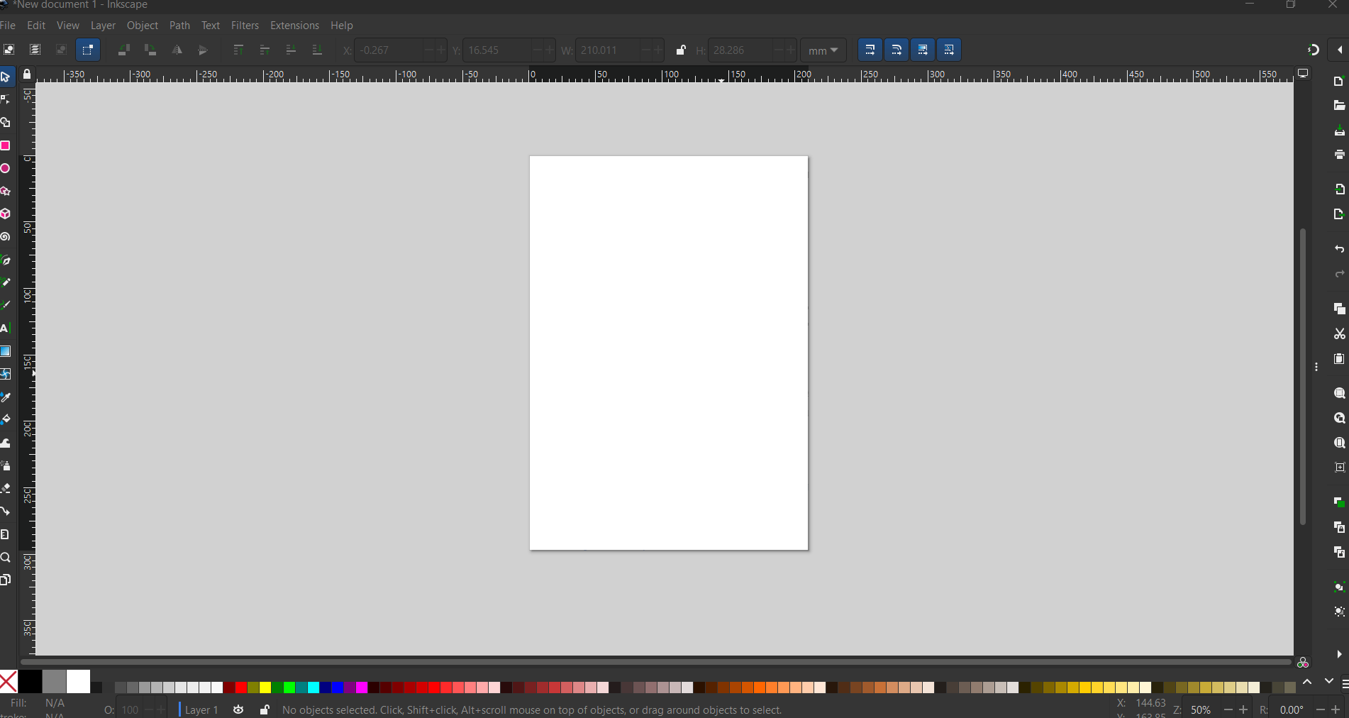Click the zoom percentage field
Image resolution: width=1349 pixels, height=718 pixels.
(1203, 709)
